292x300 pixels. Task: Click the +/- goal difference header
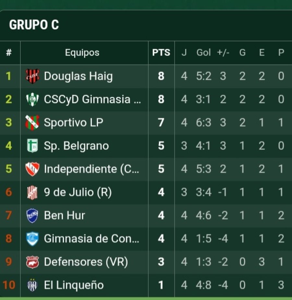point(223,53)
